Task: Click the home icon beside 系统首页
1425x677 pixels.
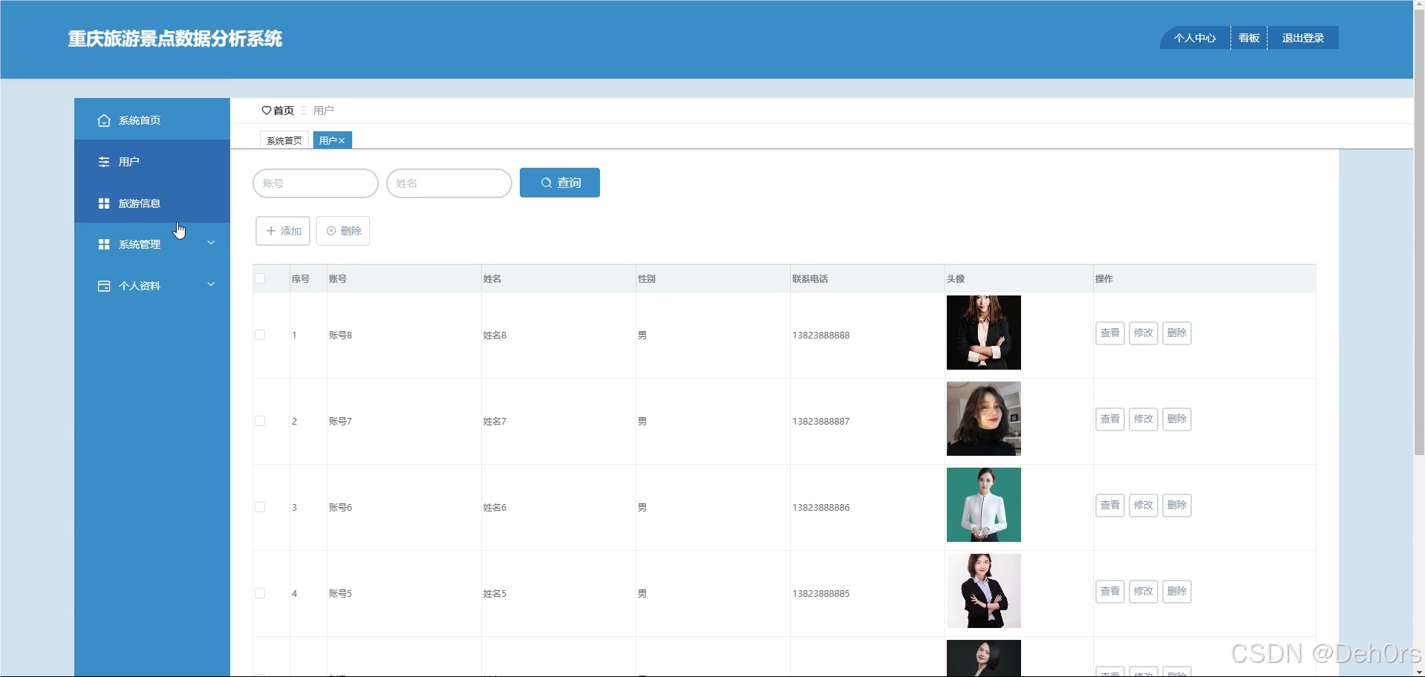Action: point(104,120)
